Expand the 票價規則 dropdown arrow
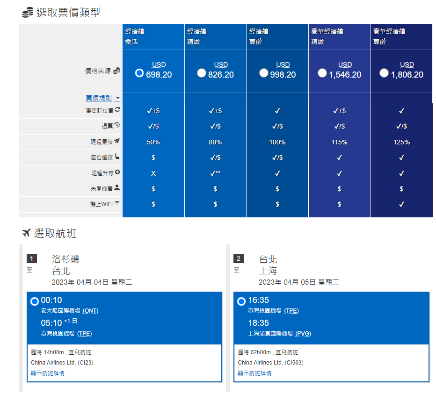The height and width of the screenshot is (394, 436). point(117,99)
